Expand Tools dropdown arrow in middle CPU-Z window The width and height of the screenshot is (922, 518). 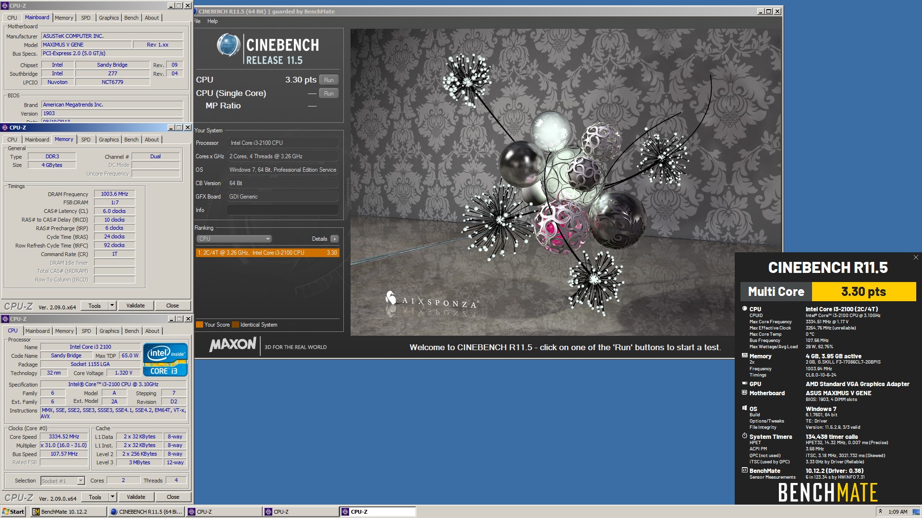pyautogui.click(x=112, y=306)
